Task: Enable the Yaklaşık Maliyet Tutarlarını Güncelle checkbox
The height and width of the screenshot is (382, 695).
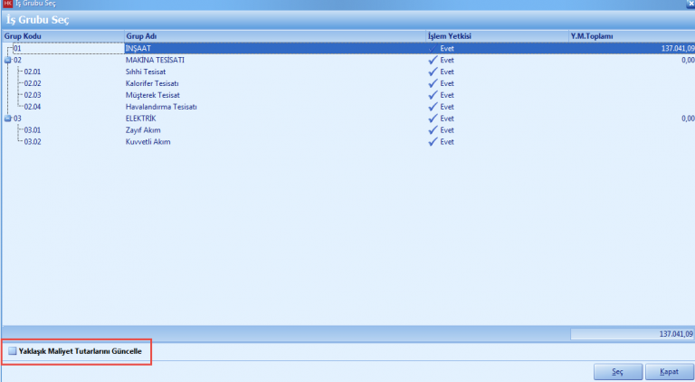Action: pyautogui.click(x=13, y=350)
